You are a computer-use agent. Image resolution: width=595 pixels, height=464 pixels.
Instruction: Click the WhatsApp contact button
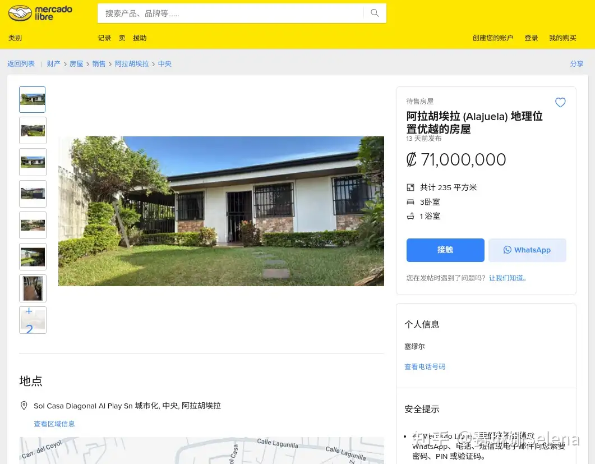(x=527, y=250)
